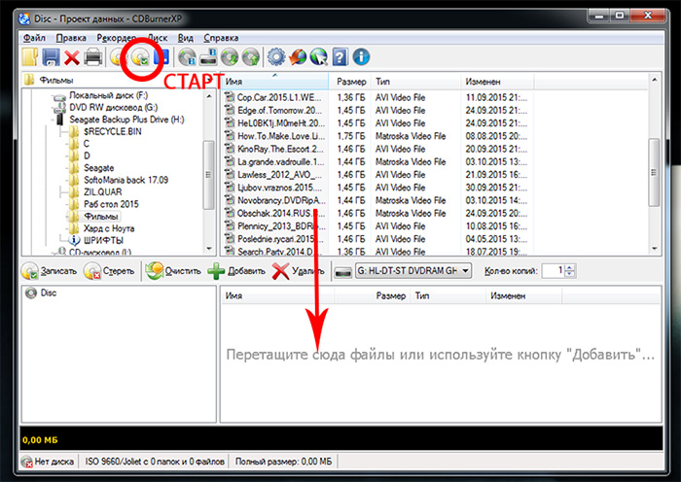Open the Рекордер menu

click(x=117, y=38)
